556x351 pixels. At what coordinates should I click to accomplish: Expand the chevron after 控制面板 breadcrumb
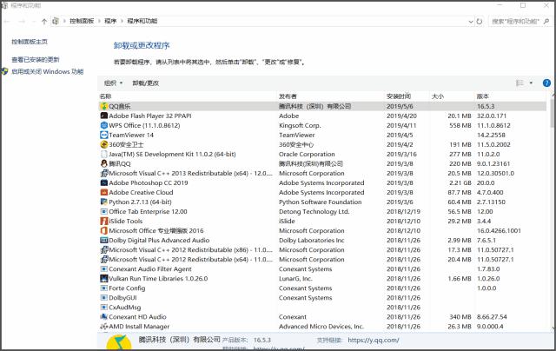99,21
